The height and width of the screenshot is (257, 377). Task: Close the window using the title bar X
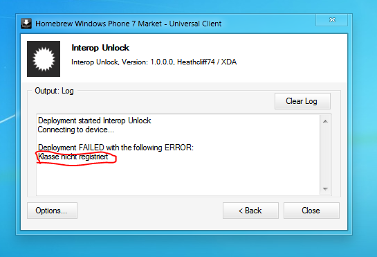(x=332, y=20)
